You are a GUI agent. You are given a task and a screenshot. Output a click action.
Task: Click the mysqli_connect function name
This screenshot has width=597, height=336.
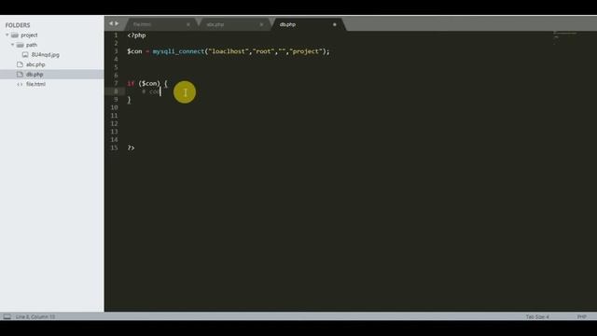tap(178, 51)
